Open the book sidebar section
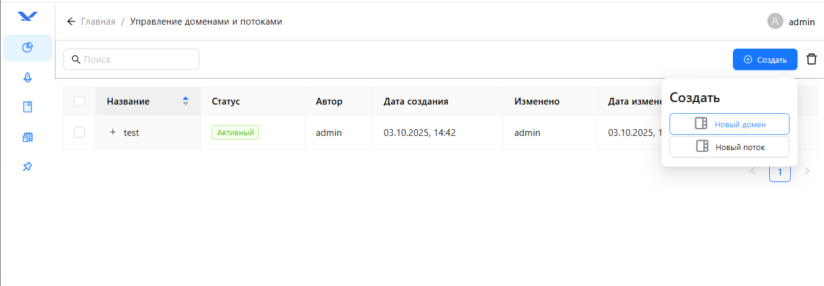824x286 pixels. [28, 107]
